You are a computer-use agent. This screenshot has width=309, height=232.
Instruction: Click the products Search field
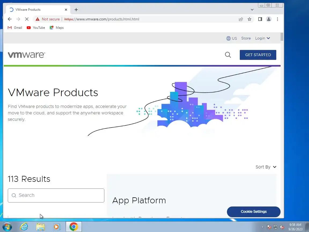56,195
